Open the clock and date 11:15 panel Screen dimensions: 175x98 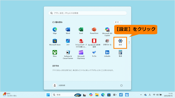(168, 95)
